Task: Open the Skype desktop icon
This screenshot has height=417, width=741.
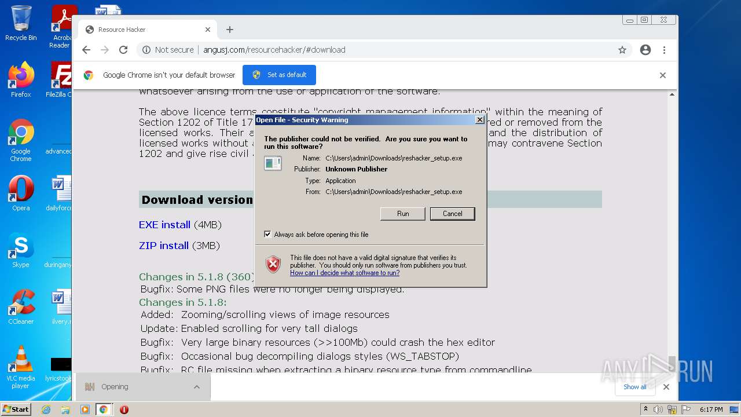Action: click(x=21, y=250)
